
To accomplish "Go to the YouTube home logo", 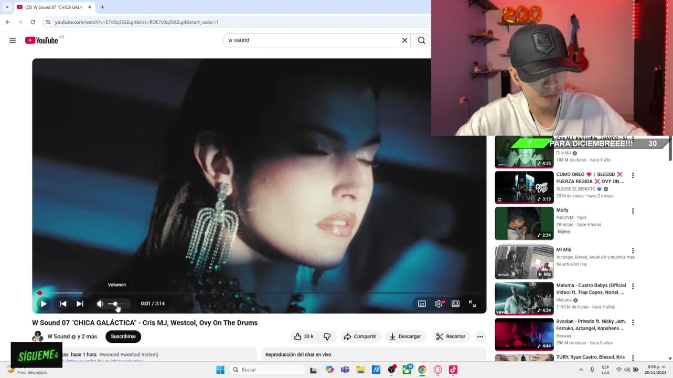I will click(x=41, y=40).
